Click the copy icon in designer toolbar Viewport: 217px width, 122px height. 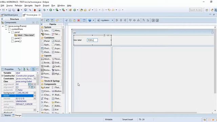coord(71,20)
